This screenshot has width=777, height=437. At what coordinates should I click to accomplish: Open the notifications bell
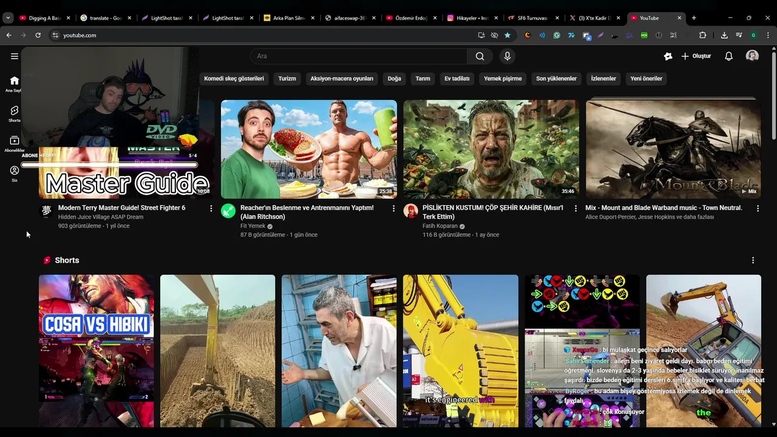pos(728,56)
